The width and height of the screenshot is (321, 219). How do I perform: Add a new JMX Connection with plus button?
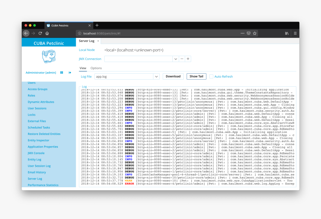188,59
